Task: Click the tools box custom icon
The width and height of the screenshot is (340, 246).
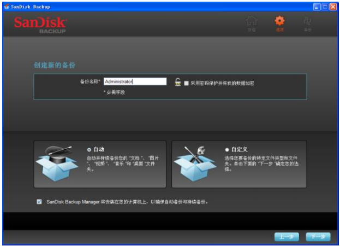Action: point(195,163)
